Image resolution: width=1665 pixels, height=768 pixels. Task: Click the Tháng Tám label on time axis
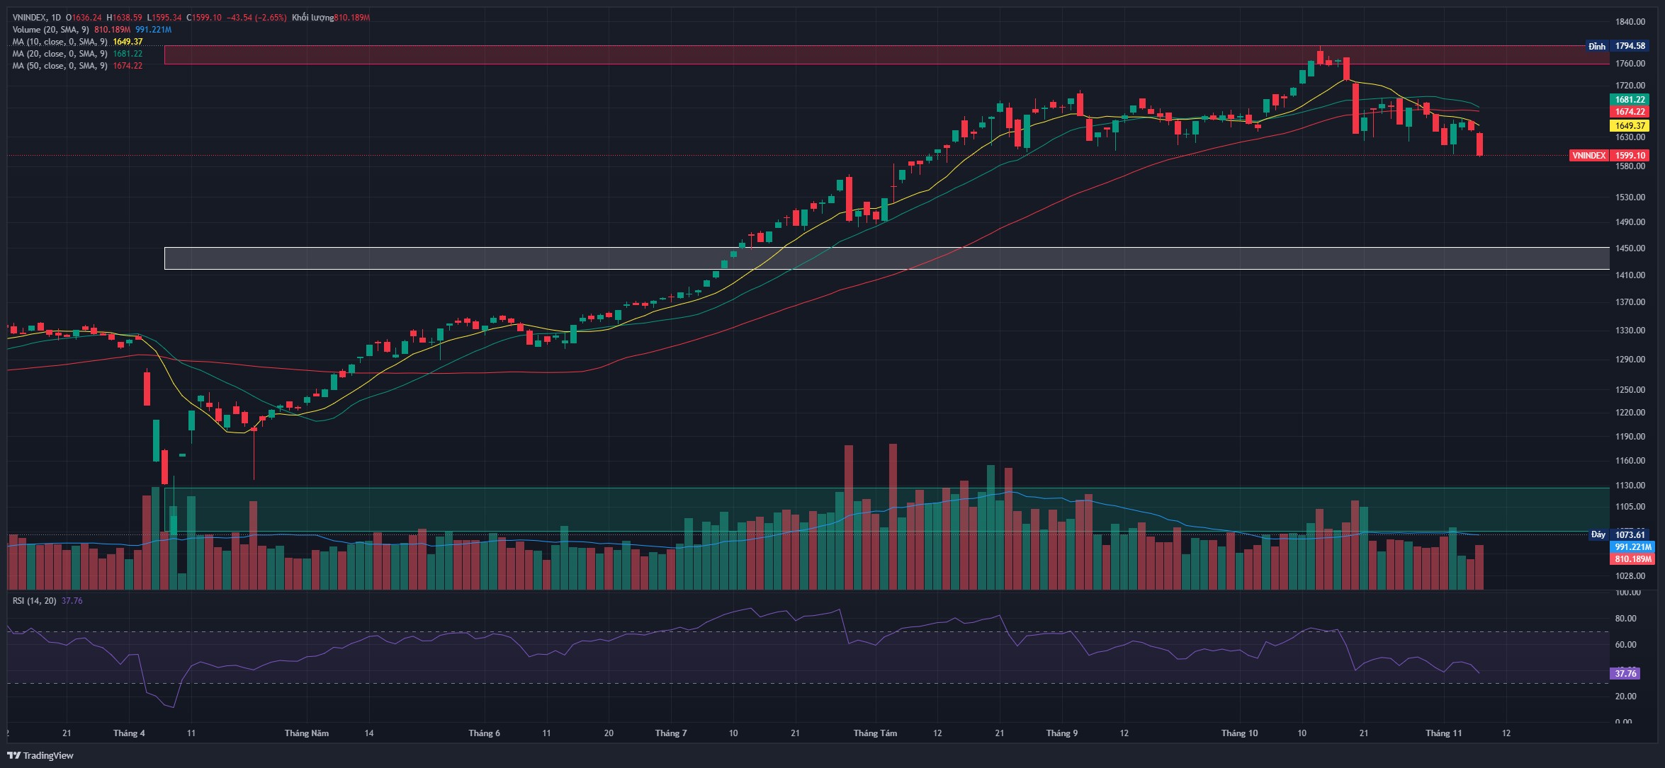pos(875,733)
